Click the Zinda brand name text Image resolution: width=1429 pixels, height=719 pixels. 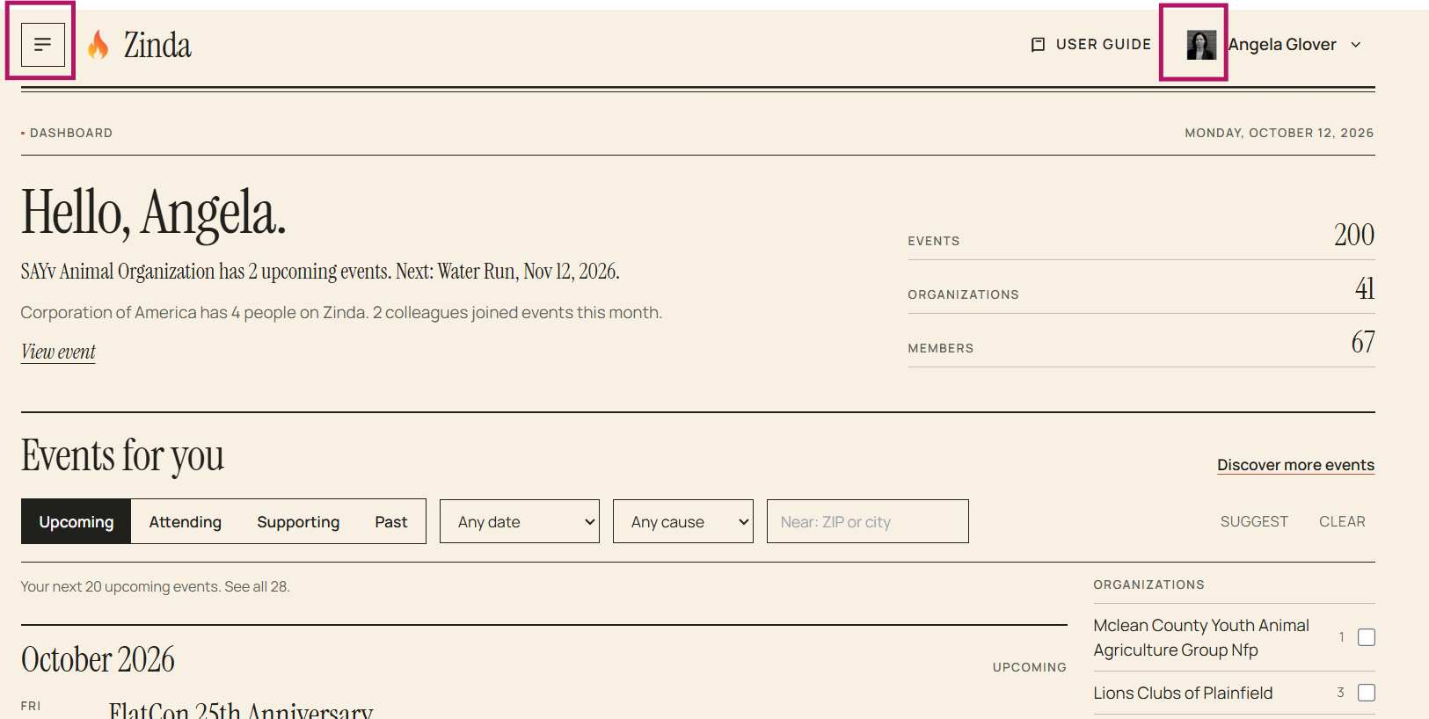click(157, 45)
